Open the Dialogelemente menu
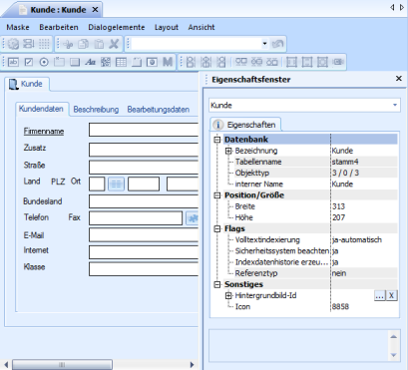The image size is (408, 370). coord(117,27)
